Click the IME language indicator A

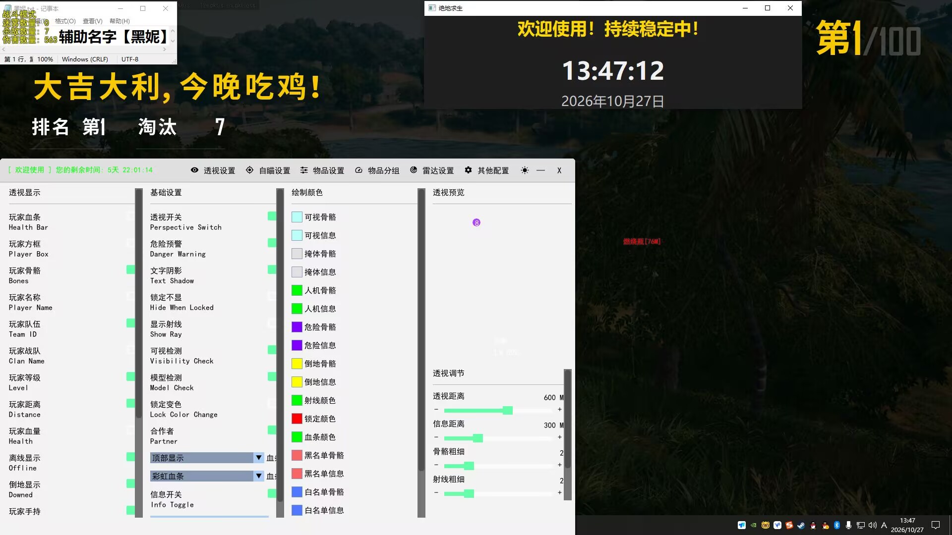(x=884, y=525)
